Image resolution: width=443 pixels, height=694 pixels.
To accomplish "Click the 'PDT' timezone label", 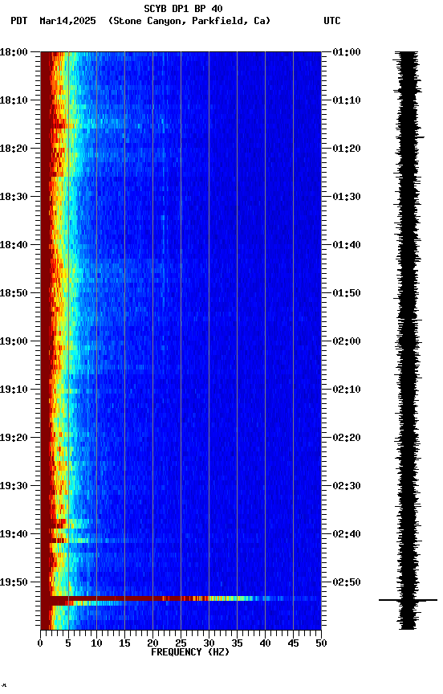I will tap(19, 21).
